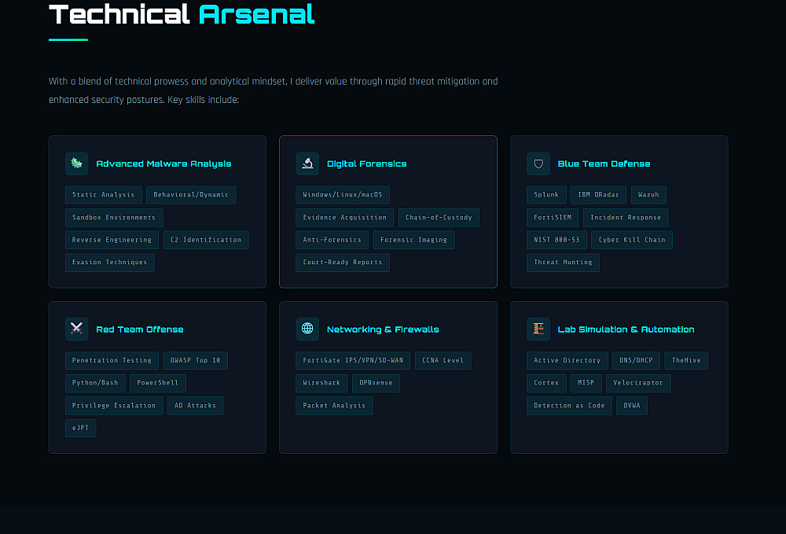
Task: Select the Privilege Escalation tag
Action: (114, 406)
